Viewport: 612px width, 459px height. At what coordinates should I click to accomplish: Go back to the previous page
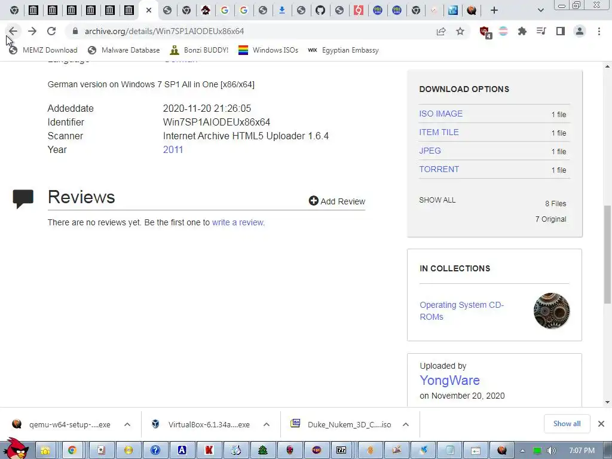pos(13,31)
